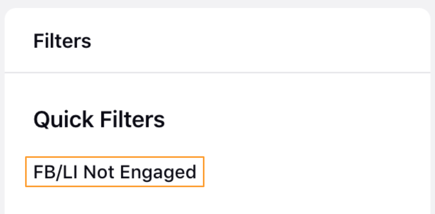Click the Quick Filters title text

coord(99,120)
